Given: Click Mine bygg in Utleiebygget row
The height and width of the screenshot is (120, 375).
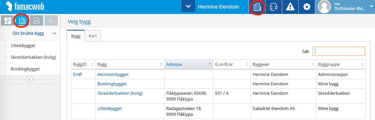Looking at the screenshot, I should pos(341,111).
